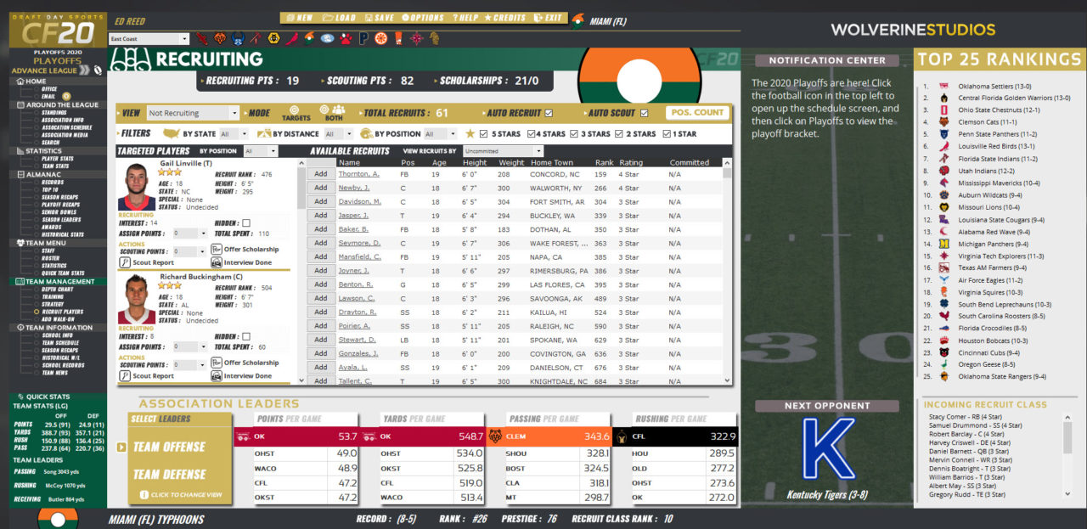Add Thornton, A. to targeted players
Viewport: 1087px width, 529px height.
click(320, 174)
